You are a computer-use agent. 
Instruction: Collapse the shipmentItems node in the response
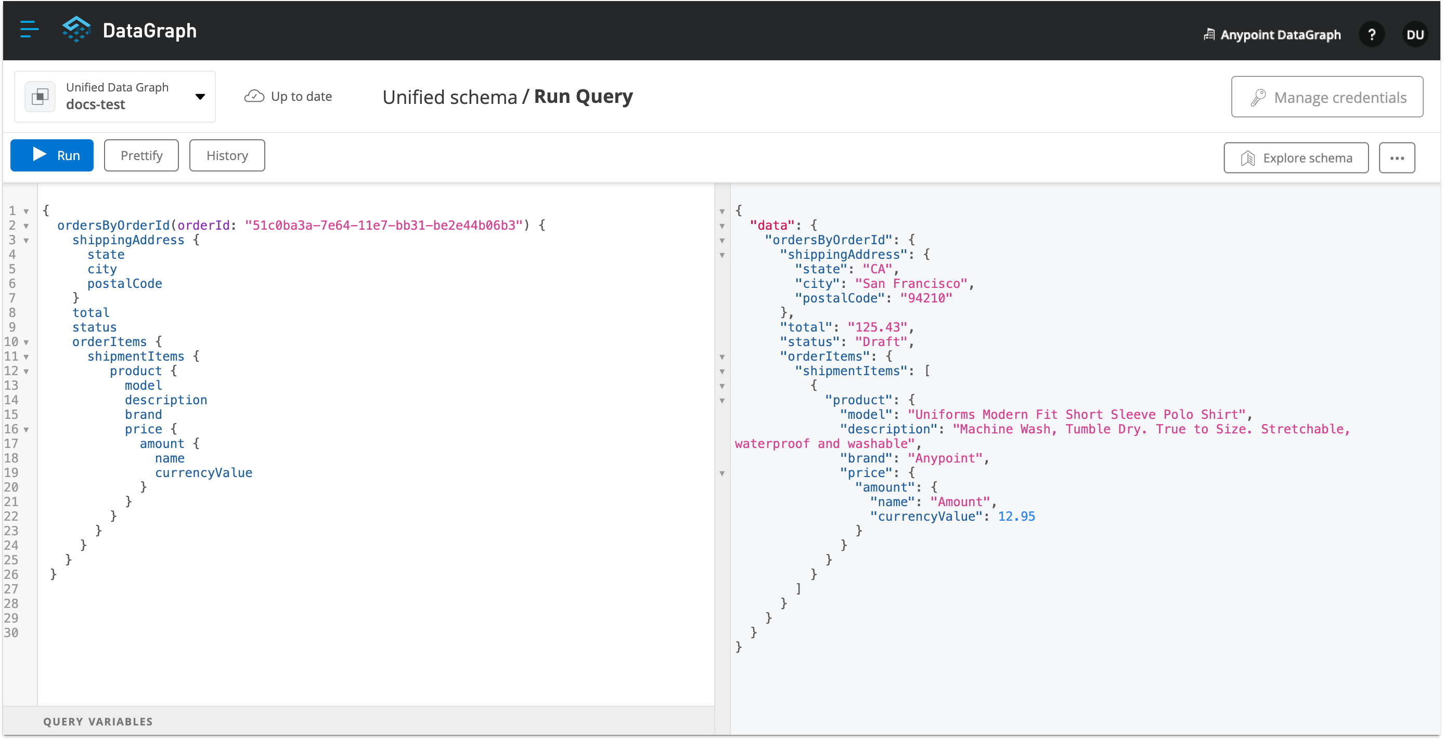pyautogui.click(x=722, y=371)
